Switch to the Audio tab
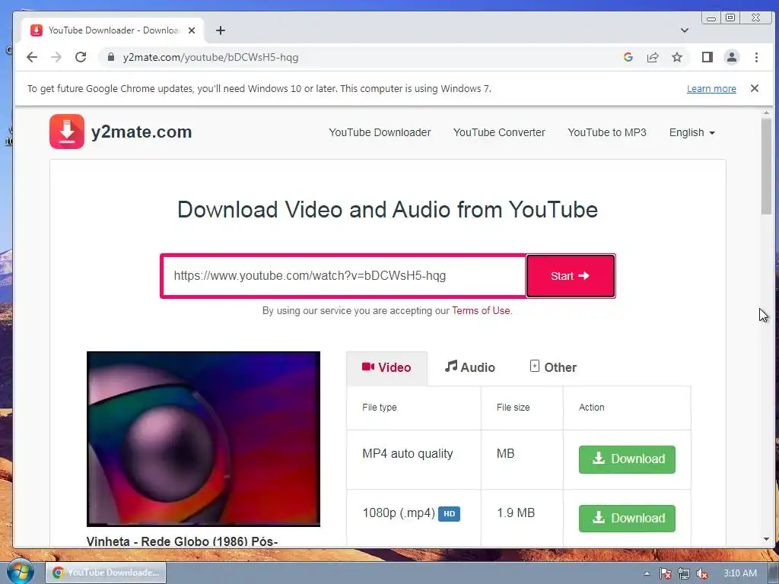779x584 pixels. tap(470, 367)
